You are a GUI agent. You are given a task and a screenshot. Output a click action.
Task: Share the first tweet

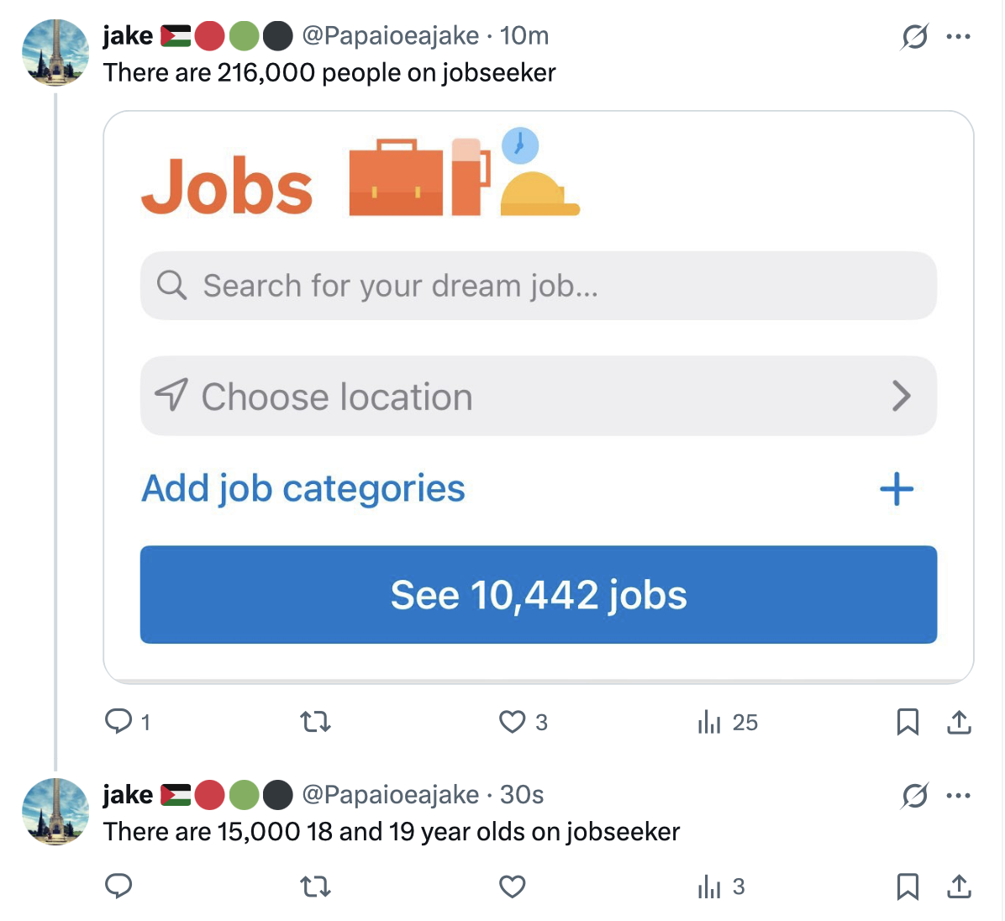(959, 722)
